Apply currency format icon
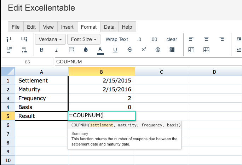Screen dimensions: 242x165 (158, 50)
